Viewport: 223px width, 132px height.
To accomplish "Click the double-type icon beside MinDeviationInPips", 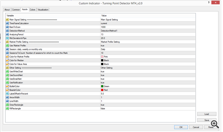I will coord(7,38).
